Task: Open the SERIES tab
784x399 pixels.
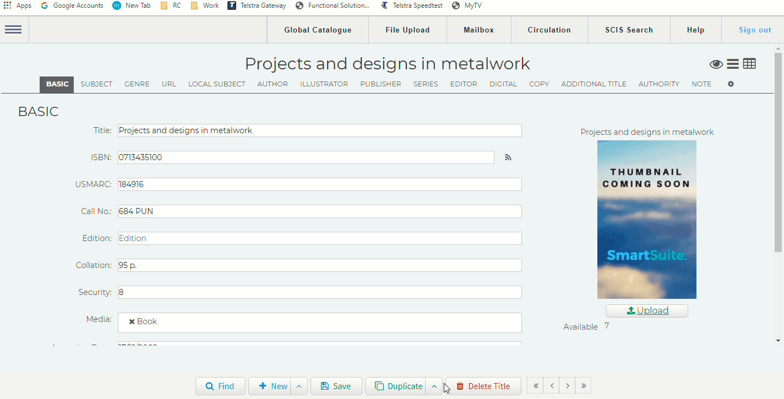Action: click(x=426, y=84)
